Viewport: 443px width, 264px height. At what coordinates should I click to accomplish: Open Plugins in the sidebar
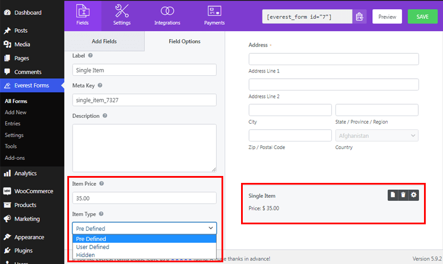(x=23, y=251)
